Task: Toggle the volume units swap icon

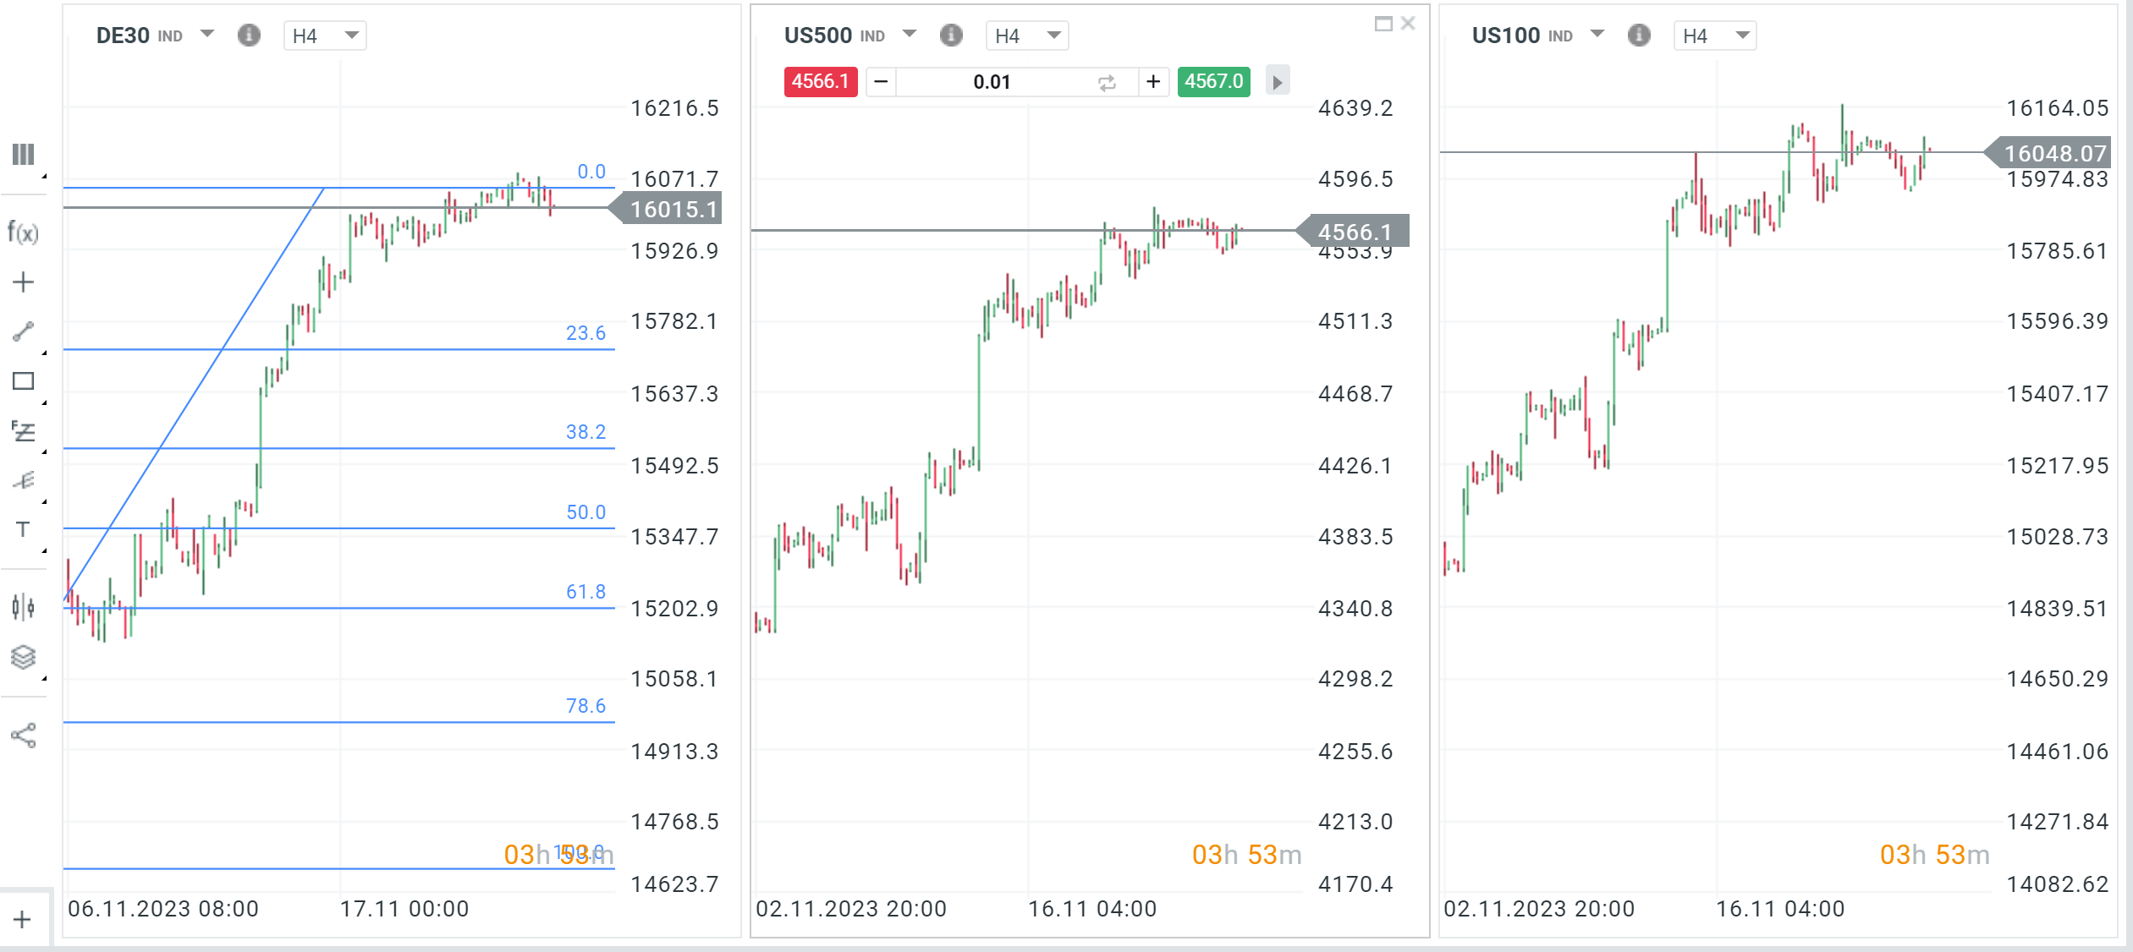Action: point(1107,83)
